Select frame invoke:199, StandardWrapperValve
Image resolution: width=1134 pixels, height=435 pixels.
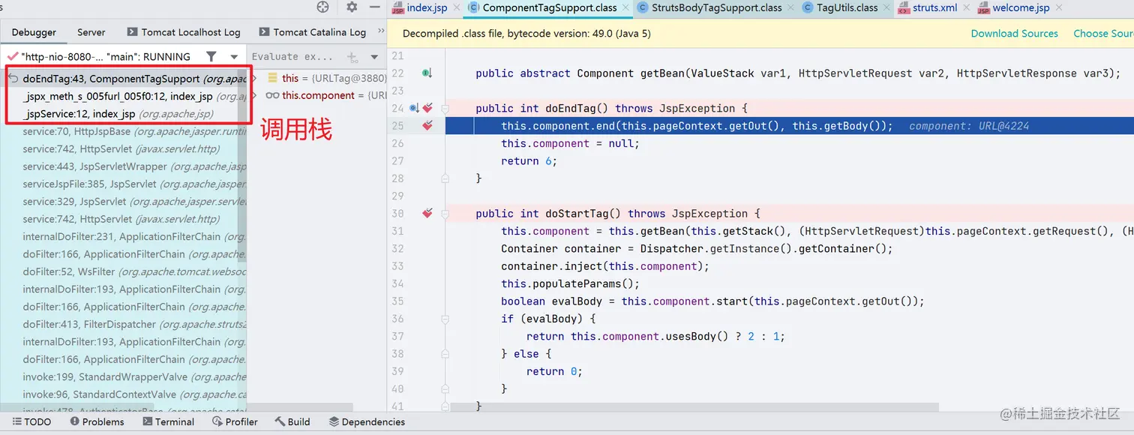point(123,376)
